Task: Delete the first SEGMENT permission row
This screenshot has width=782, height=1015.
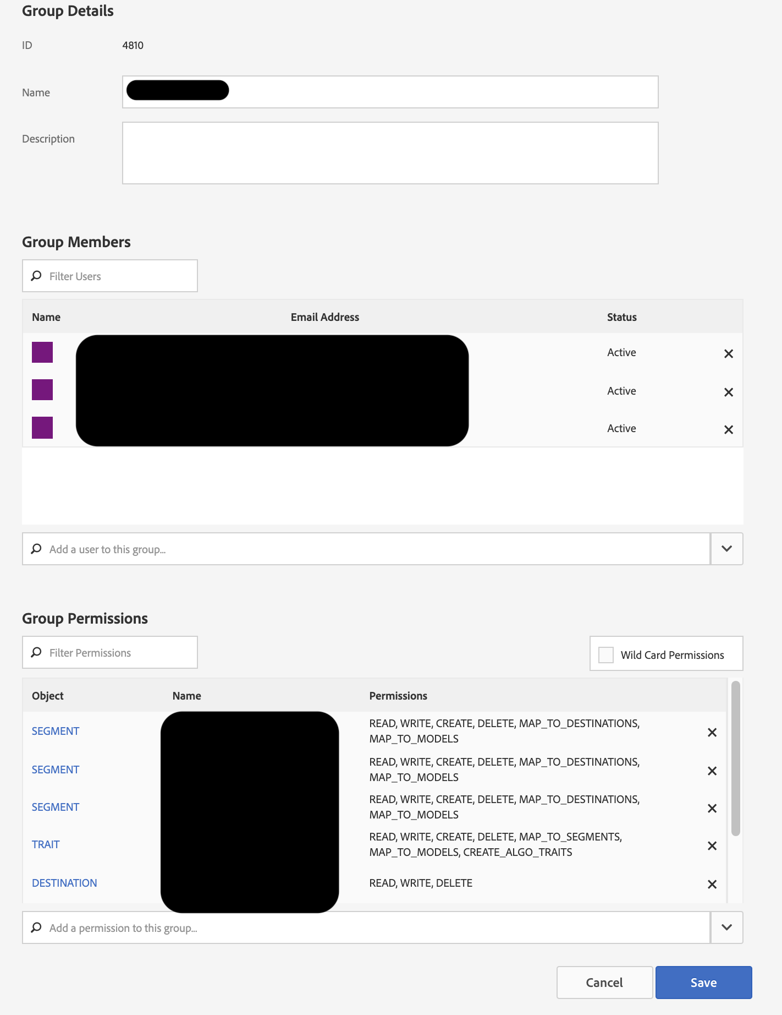Action: 712,732
